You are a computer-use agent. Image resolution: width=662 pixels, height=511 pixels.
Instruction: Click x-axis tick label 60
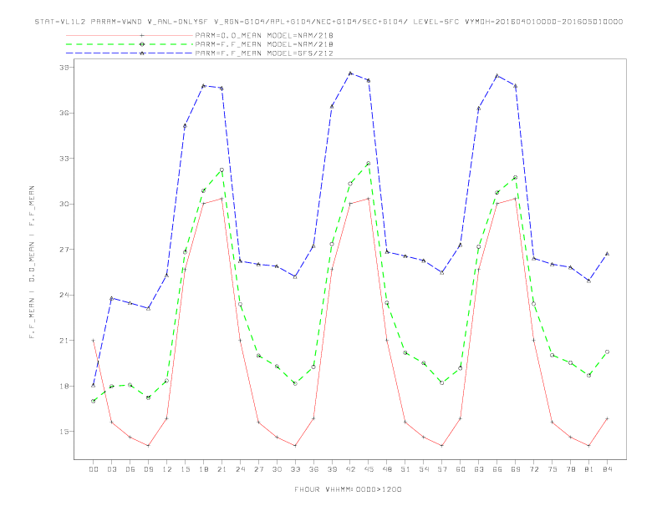click(x=461, y=469)
